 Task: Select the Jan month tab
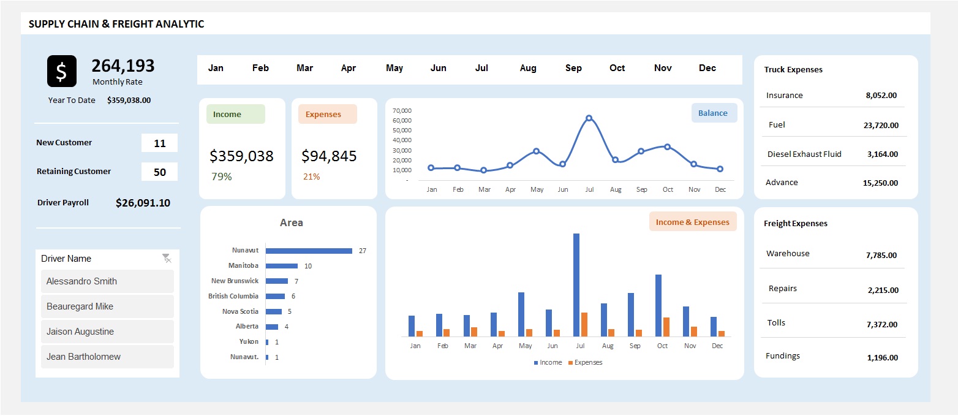point(216,68)
